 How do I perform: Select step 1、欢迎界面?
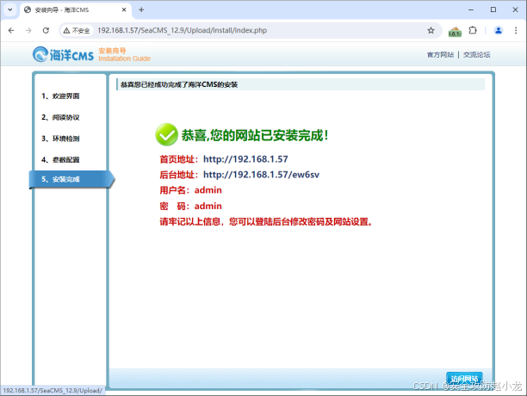tap(60, 96)
